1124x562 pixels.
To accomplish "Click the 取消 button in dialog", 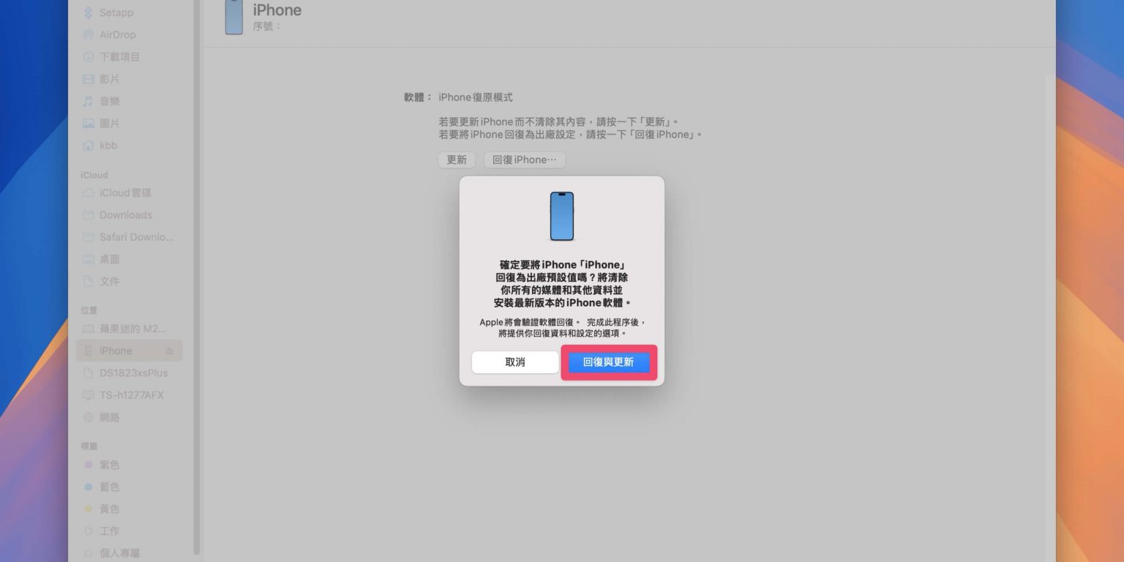I will tap(515, 362).
